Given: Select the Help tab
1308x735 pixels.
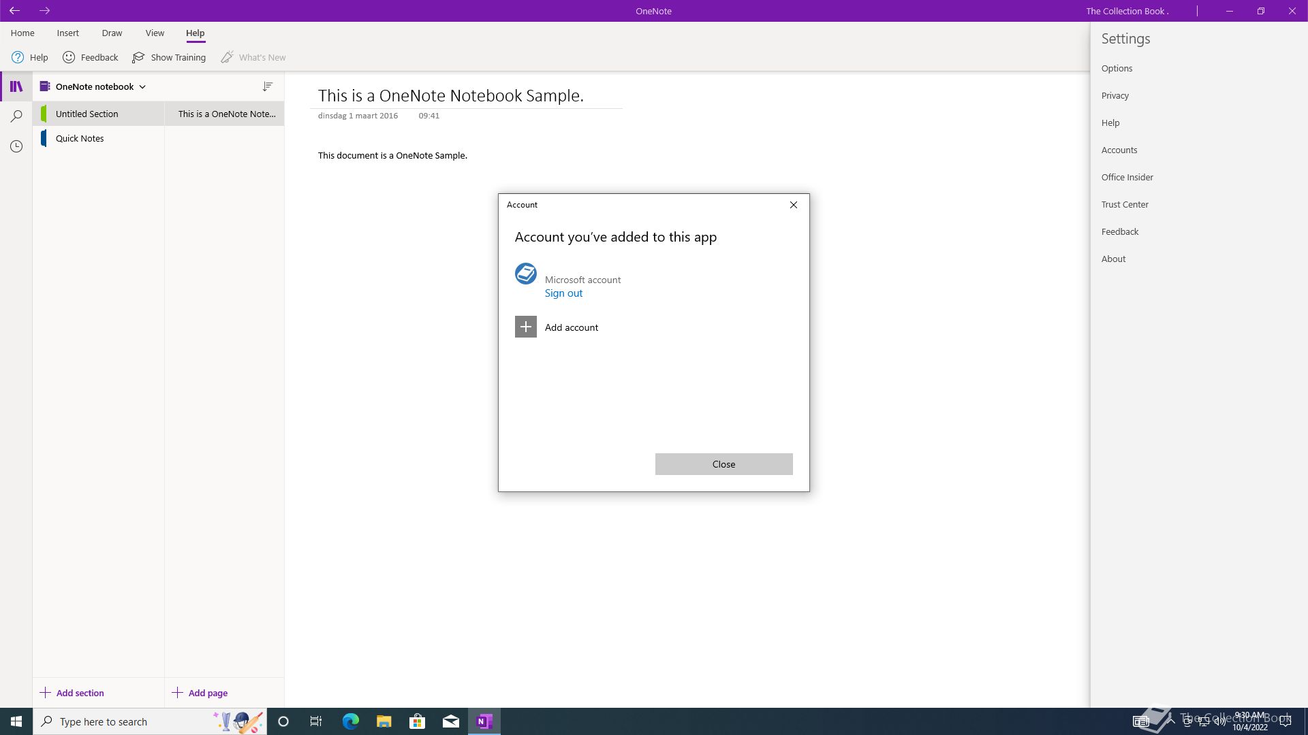Looking at the screenshot, I should point(196,33).
